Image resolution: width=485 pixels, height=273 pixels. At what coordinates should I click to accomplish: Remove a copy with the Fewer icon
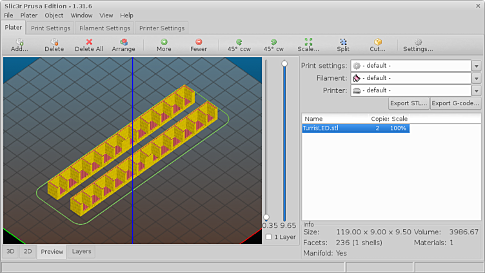click(x=199, y=43)
